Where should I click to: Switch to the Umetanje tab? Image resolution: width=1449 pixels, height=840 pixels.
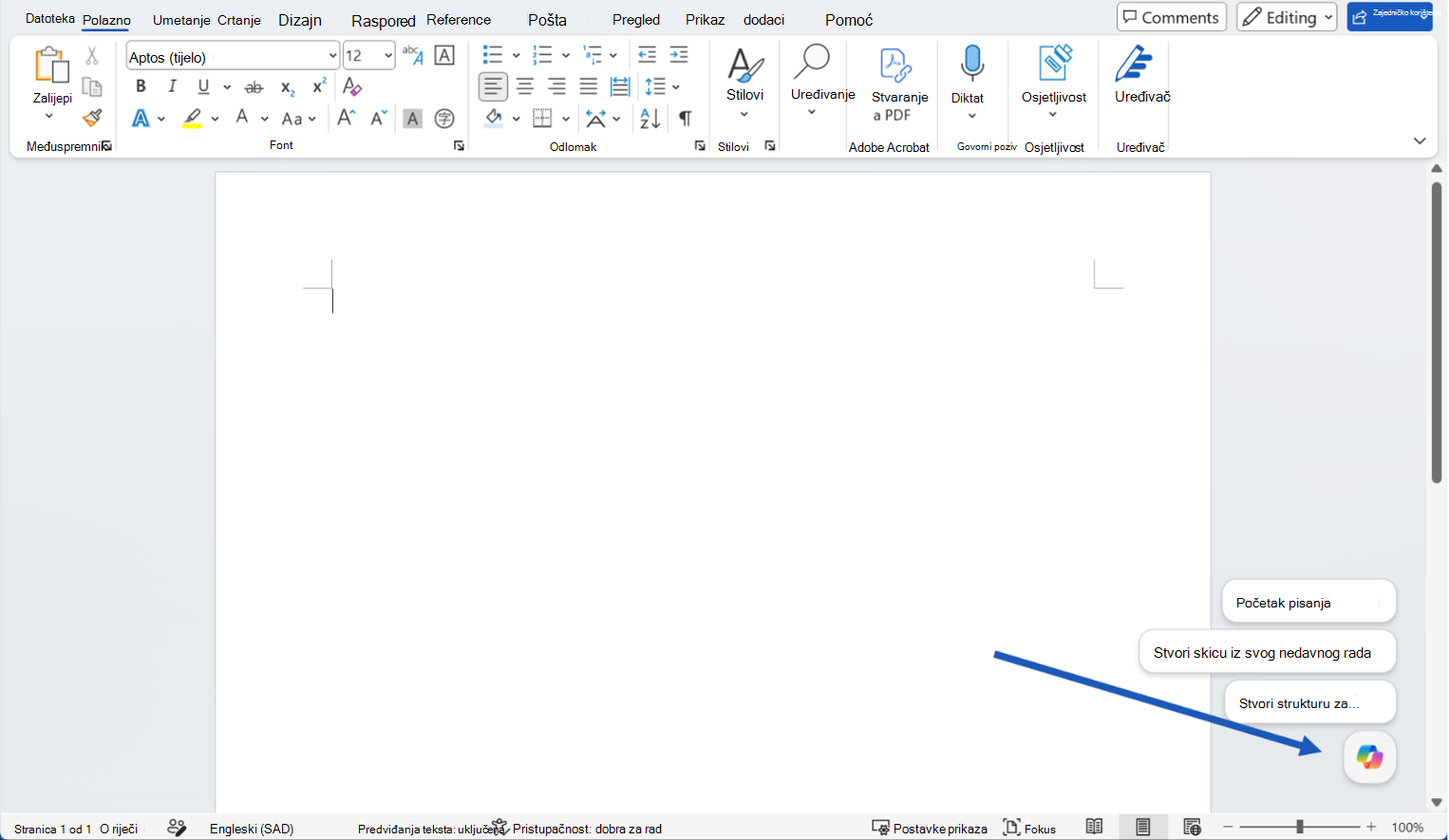click(x=181, y=20)
